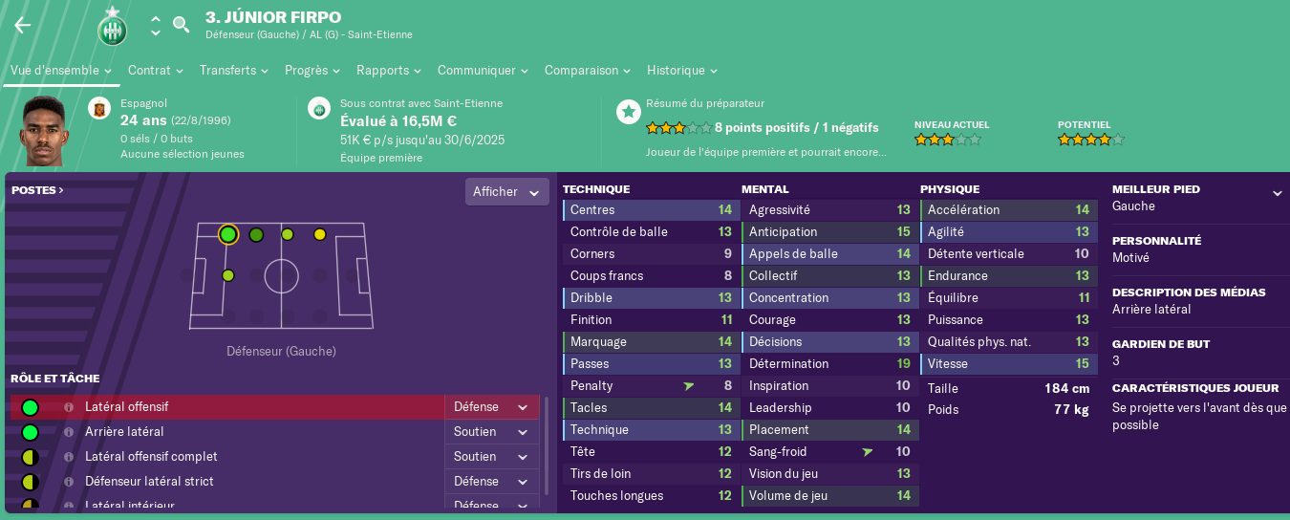This screenshot has height=520, width=1290.
Task: Click the contract club icon beside Sous contrat
Action: [319, 108]
